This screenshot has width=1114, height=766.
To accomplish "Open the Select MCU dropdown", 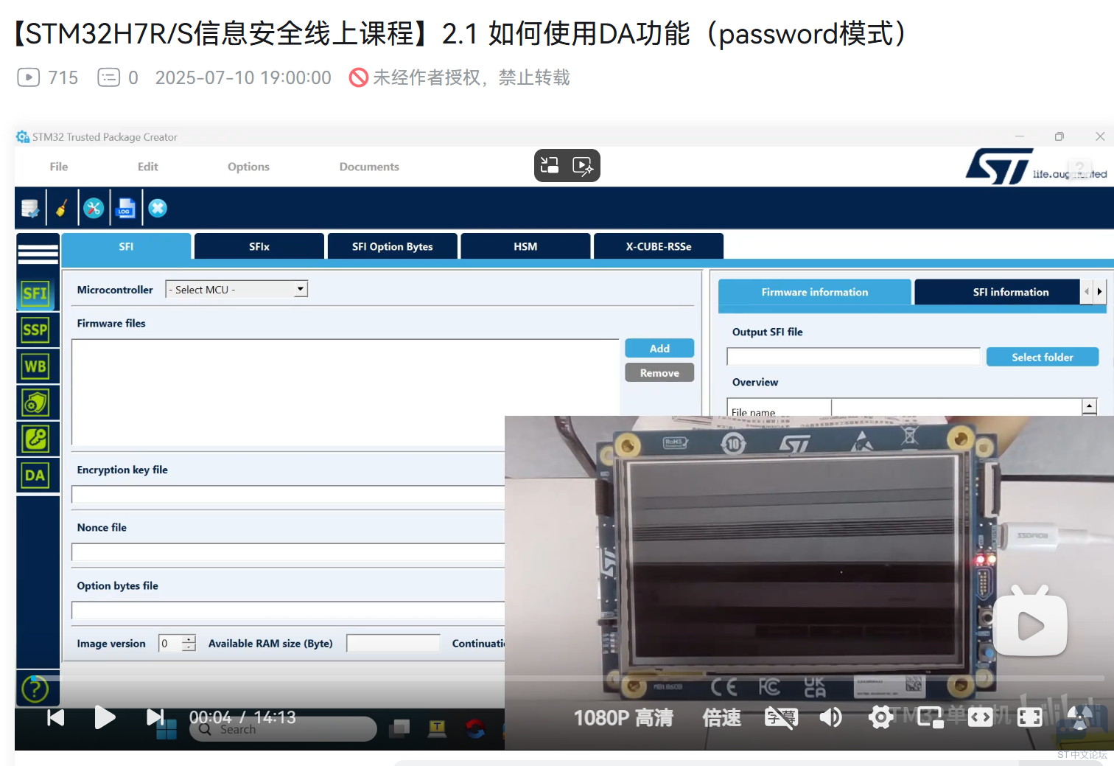I will coord(237,290).
